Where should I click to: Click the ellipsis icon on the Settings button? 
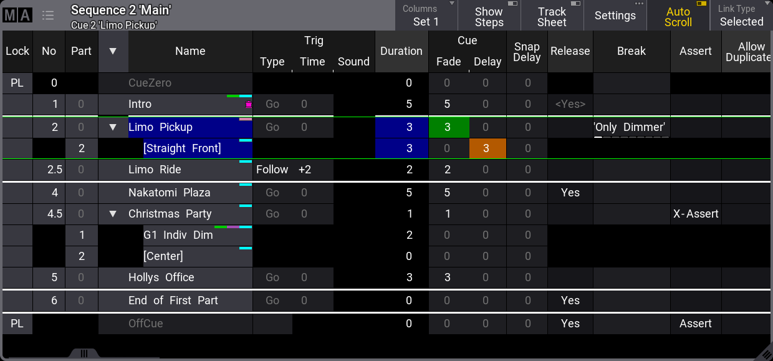click(x=639, y=5)
